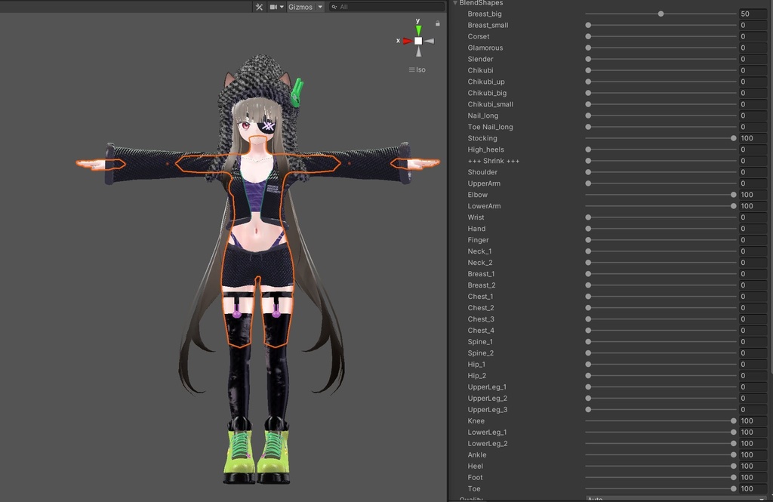The image size is (773, 502).
Task: Click the white center cube of the gizmo
Action: [x=418, y=41]
